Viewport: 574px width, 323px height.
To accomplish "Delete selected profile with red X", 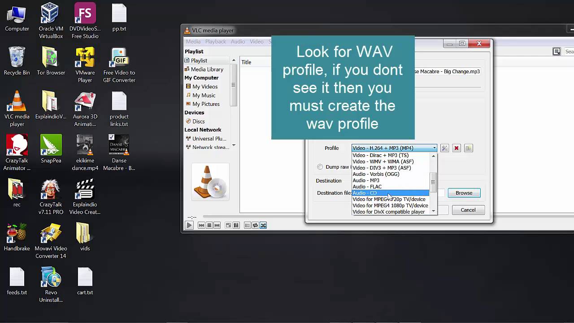I will click(457, 148).
